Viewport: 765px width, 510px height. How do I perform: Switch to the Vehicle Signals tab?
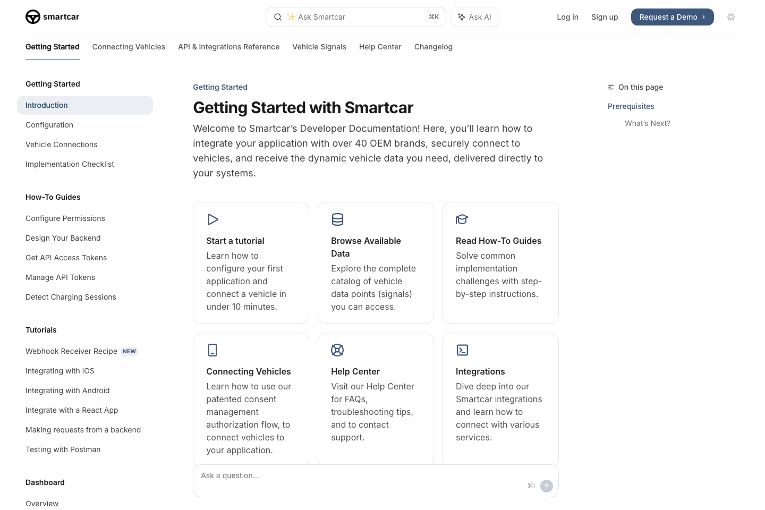[x=319, y=47]
